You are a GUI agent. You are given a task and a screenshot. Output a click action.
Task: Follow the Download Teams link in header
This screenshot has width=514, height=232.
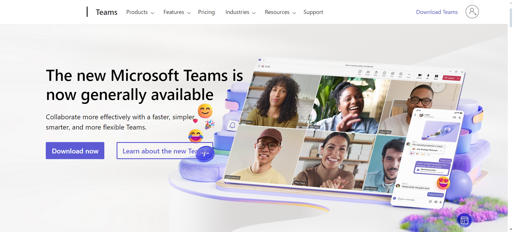pos(437,12)
